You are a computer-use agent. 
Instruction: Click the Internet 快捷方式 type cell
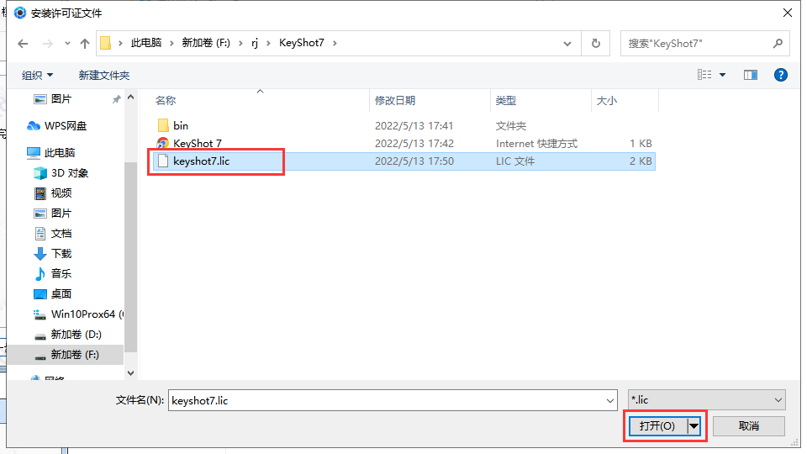click(537, 143)
